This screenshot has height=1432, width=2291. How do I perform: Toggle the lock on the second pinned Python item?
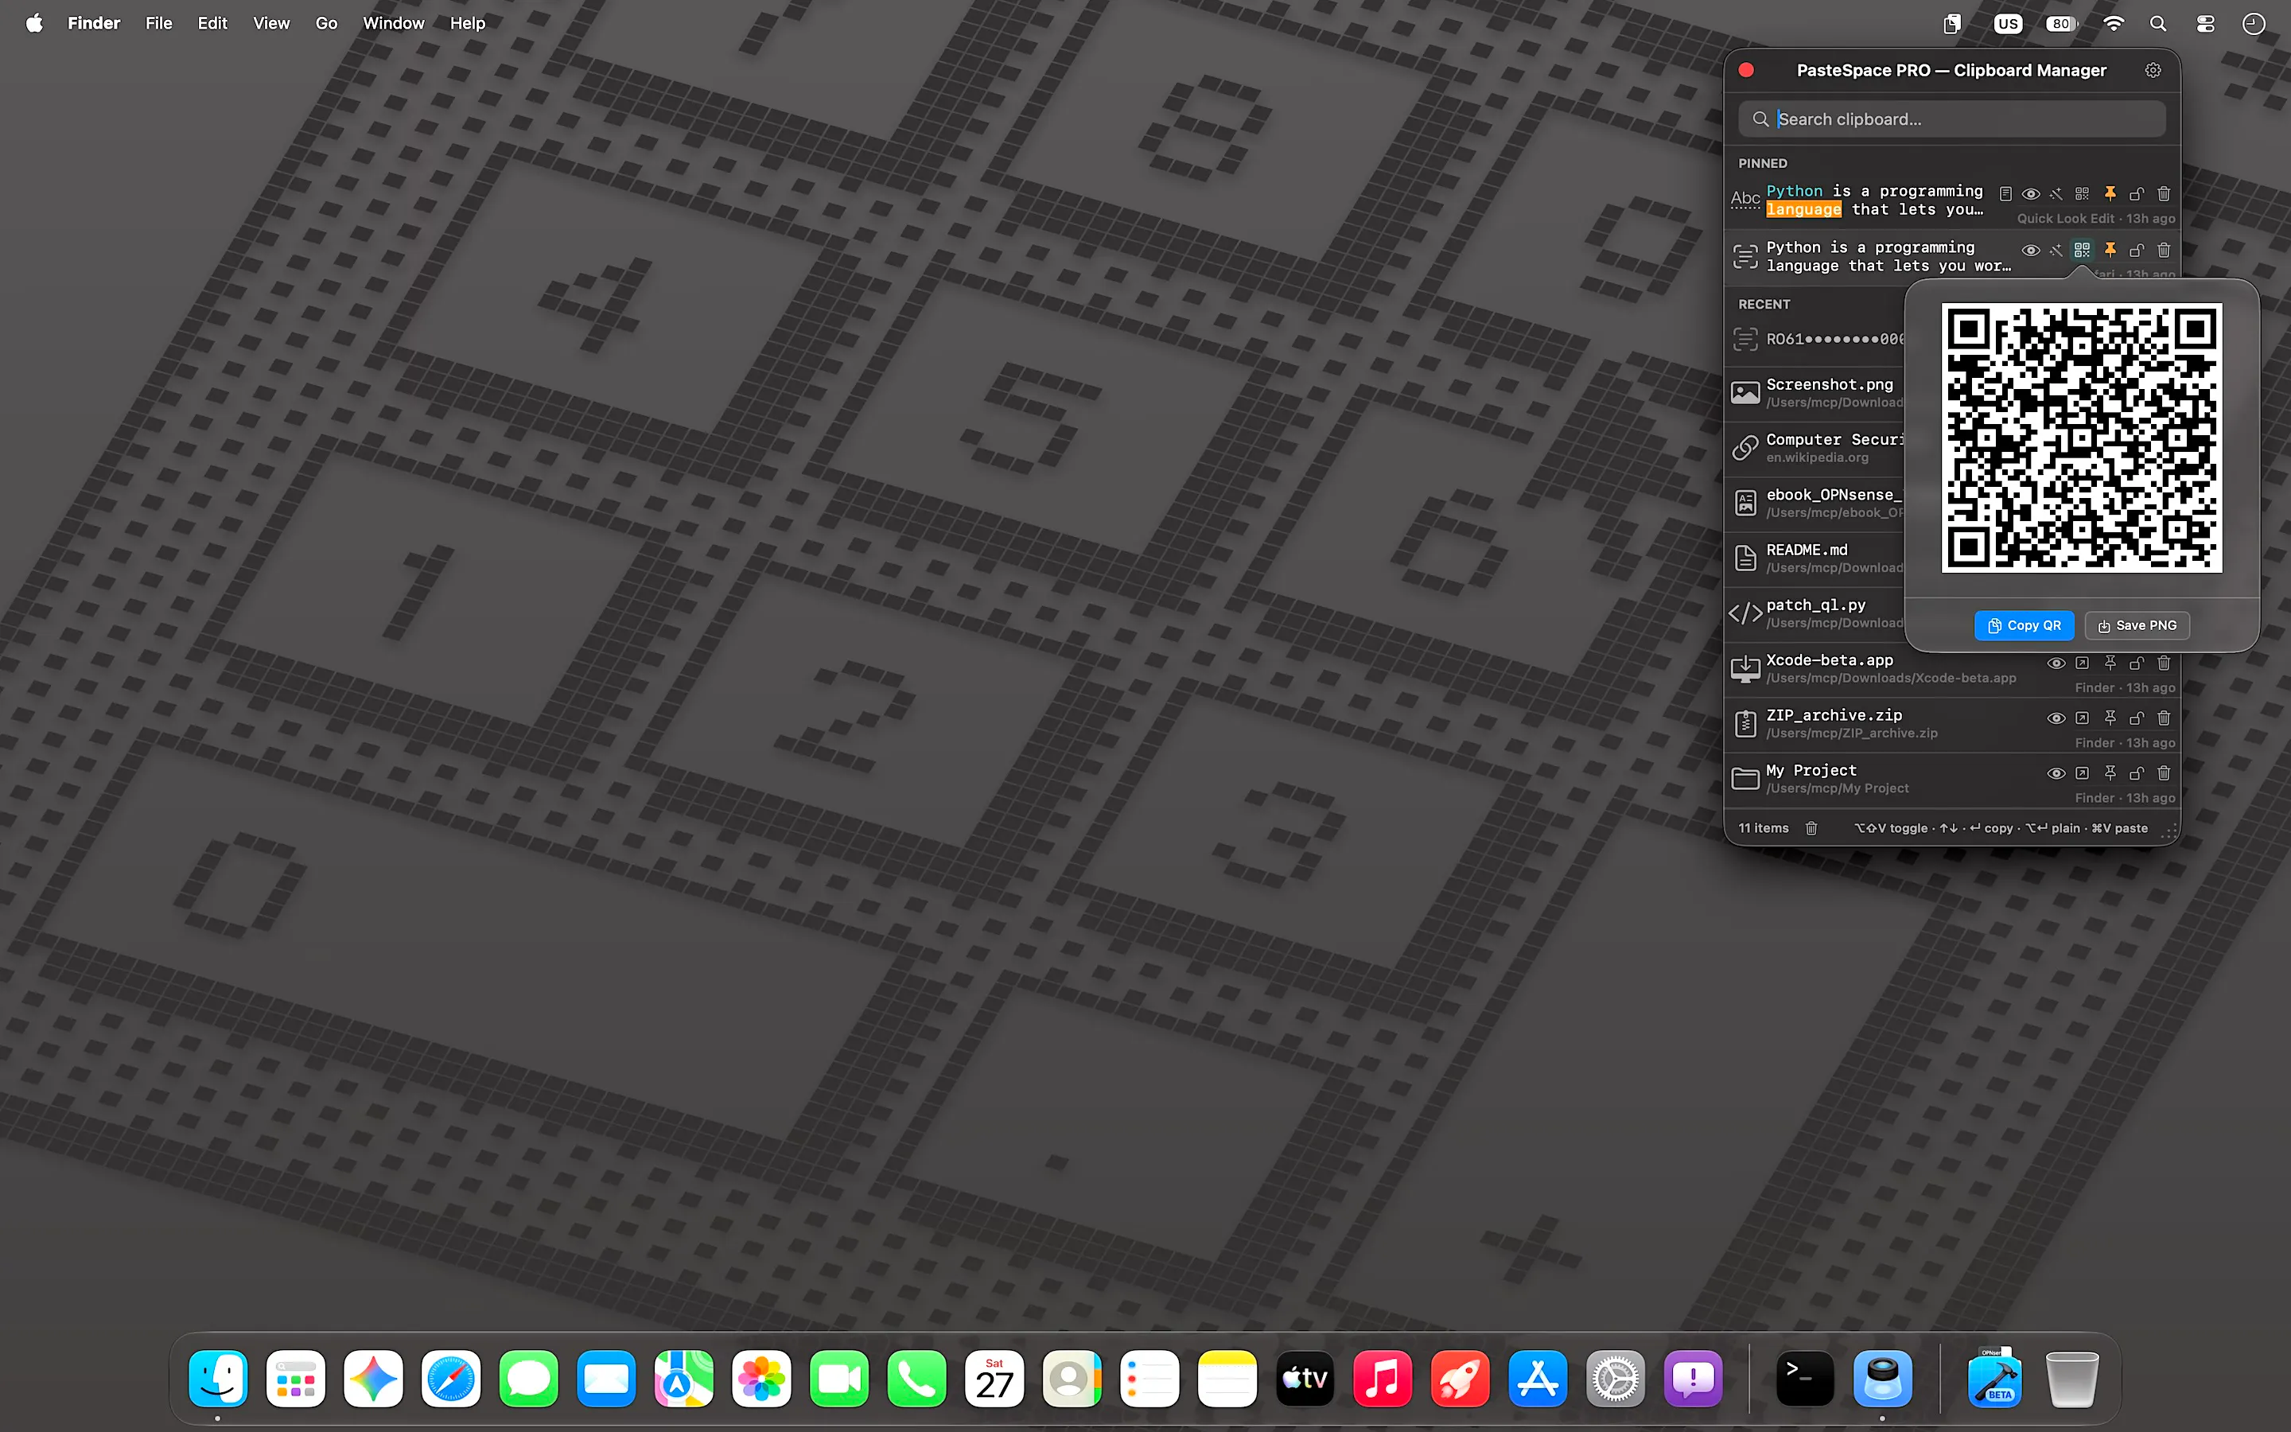click(2137, 250)
